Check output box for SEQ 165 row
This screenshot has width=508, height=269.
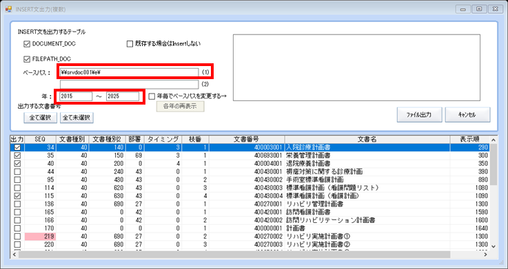coord(17,212)
